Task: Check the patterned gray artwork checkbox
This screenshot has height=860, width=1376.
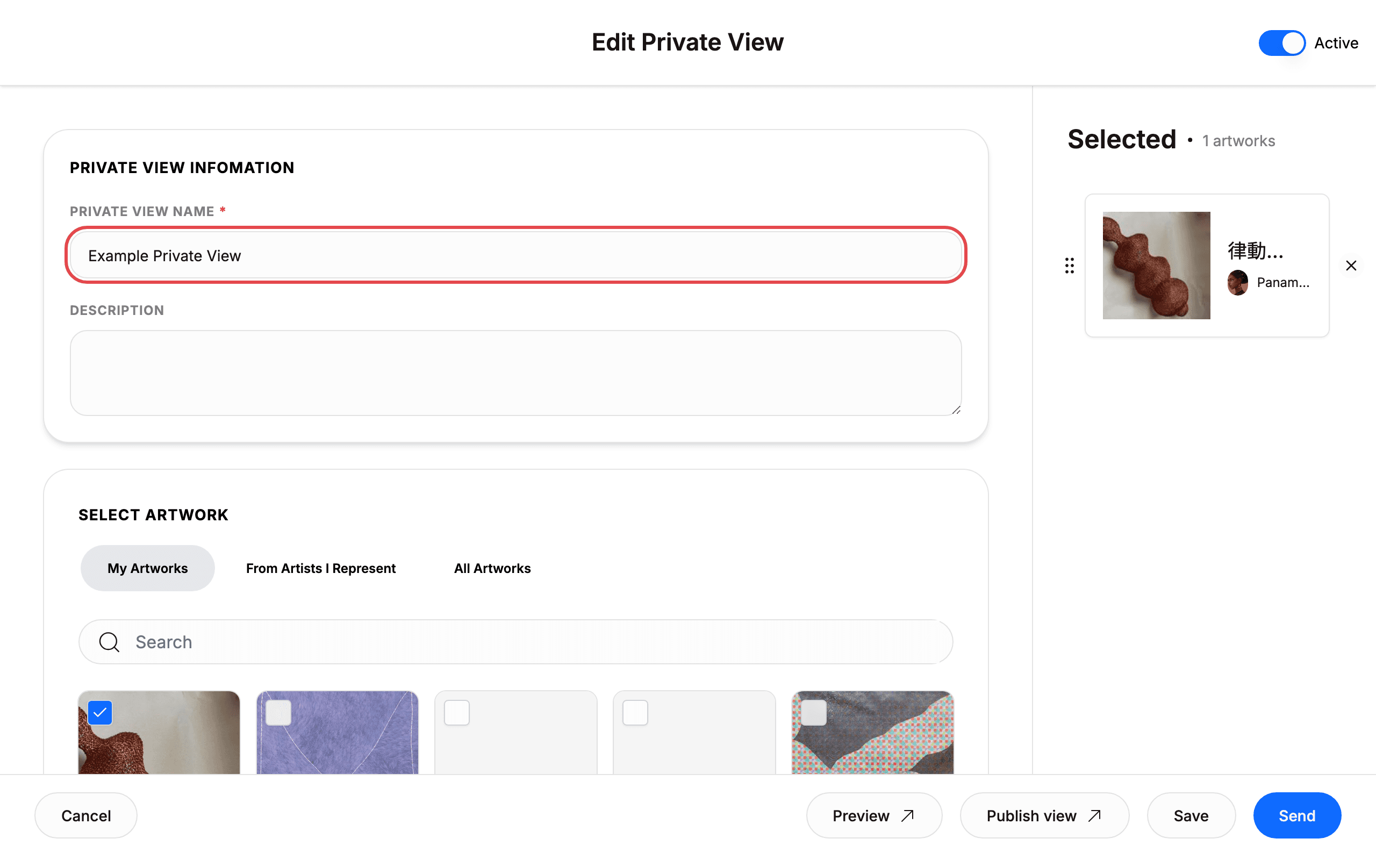Action: click(814, 712)
